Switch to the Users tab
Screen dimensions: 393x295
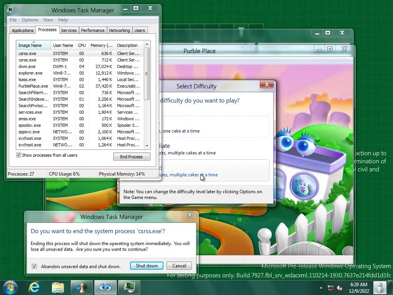tap(139, 30)
